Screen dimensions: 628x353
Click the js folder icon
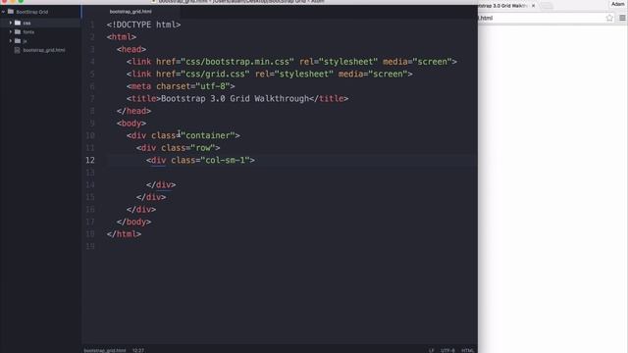(18, 41)
